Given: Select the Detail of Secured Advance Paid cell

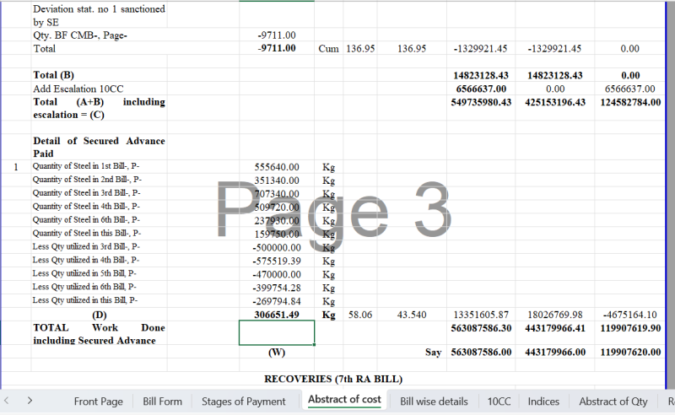Looking at the screenshot, I should (x=99, y=147).
